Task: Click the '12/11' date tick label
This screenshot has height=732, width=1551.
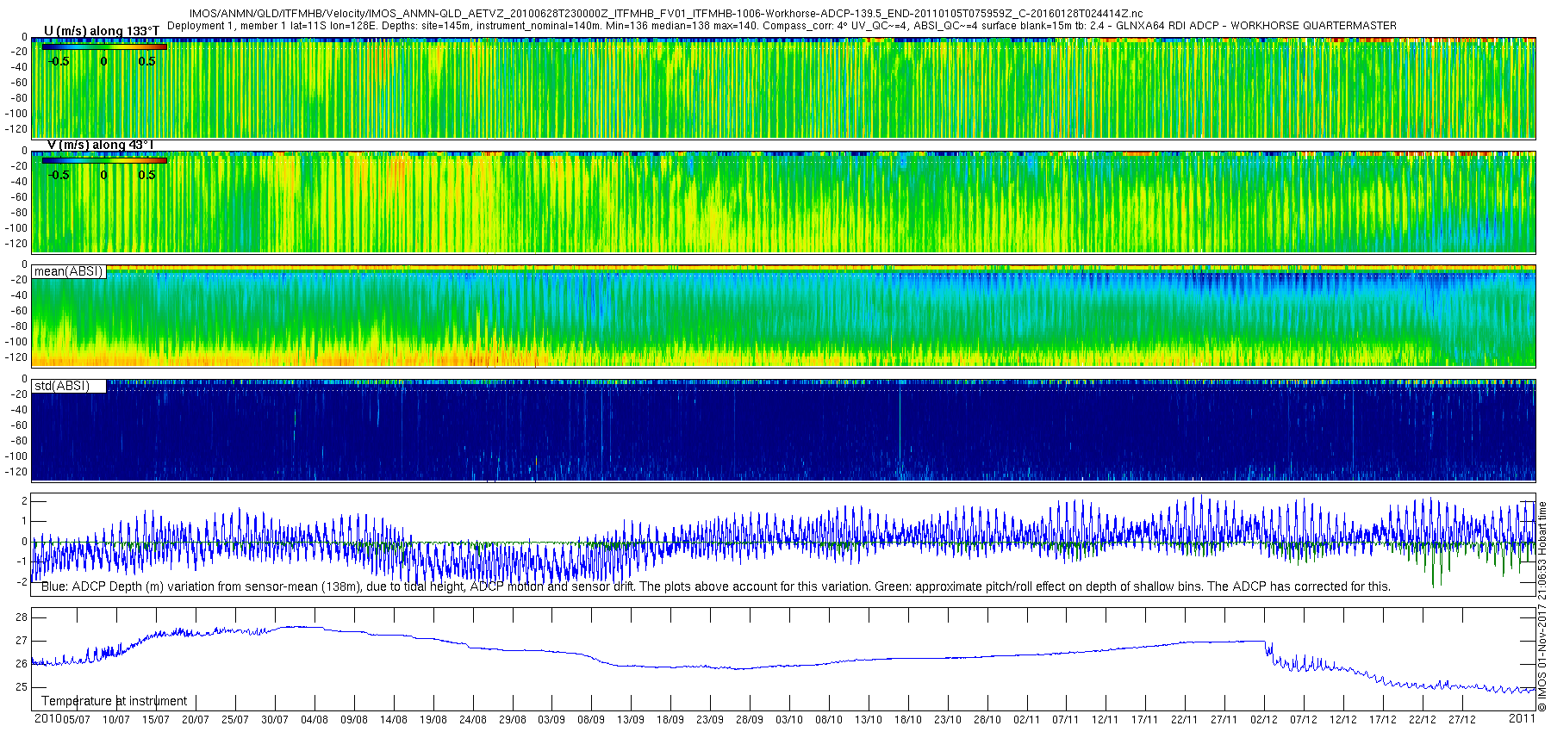Action: (1106, 720)
